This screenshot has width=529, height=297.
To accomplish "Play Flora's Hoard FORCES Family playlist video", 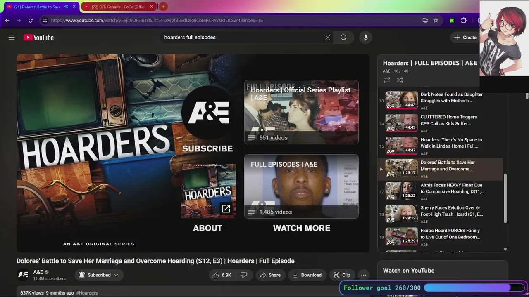I will pos(440,237).
